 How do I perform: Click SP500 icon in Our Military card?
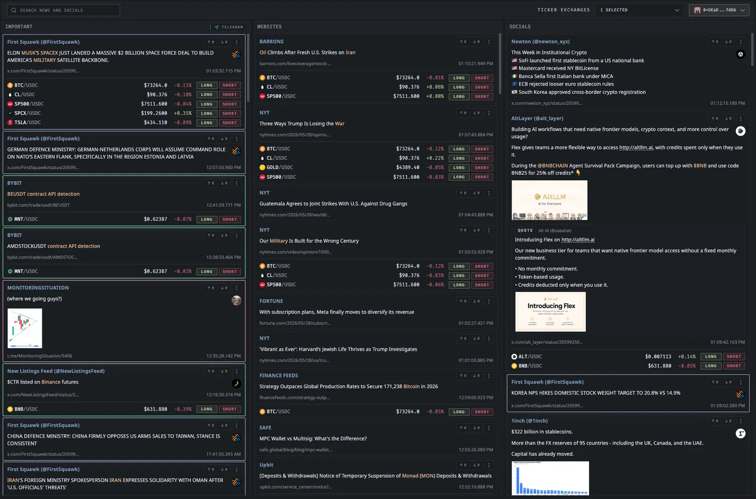pos(262,285)
